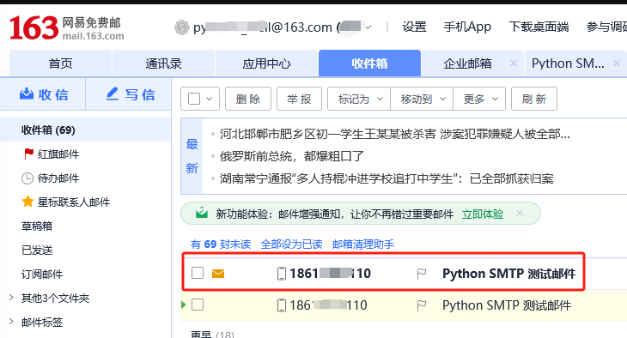Screen dimensions: 627x338
Task: Click 刷新 refresh button
Action: click(x=534, y=99)
